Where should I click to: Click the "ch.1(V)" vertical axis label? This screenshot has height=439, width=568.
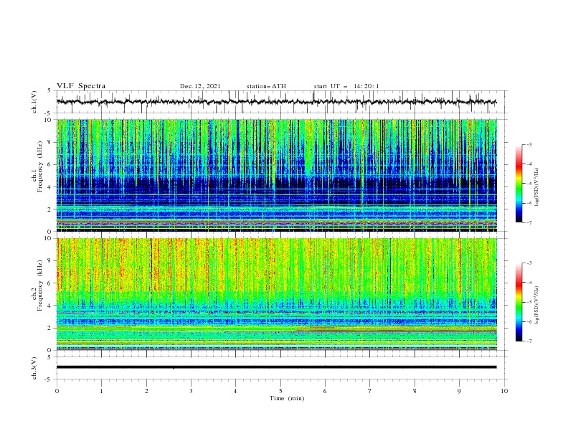pyautogui.click(x=34, y=102)
